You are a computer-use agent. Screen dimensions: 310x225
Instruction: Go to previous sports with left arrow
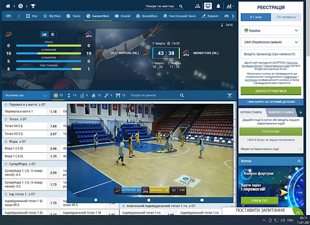(x=19, y=16)
